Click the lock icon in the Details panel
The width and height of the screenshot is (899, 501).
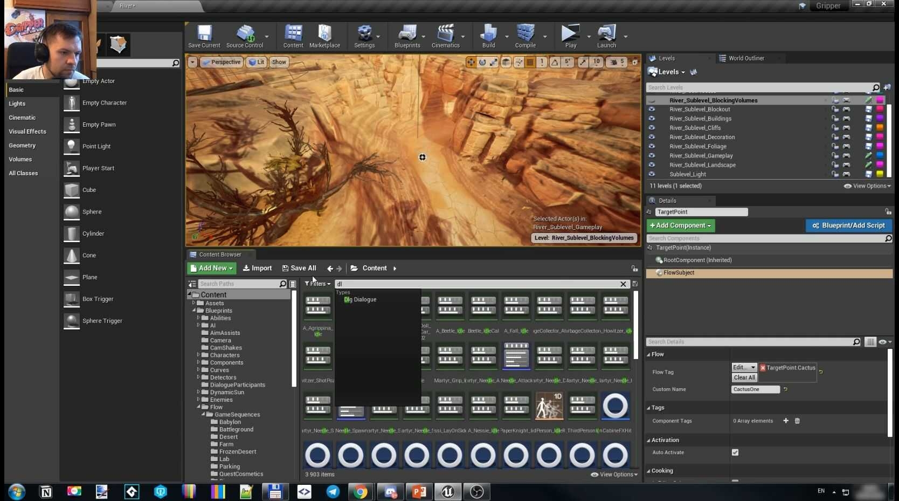[x=888, y=212]
